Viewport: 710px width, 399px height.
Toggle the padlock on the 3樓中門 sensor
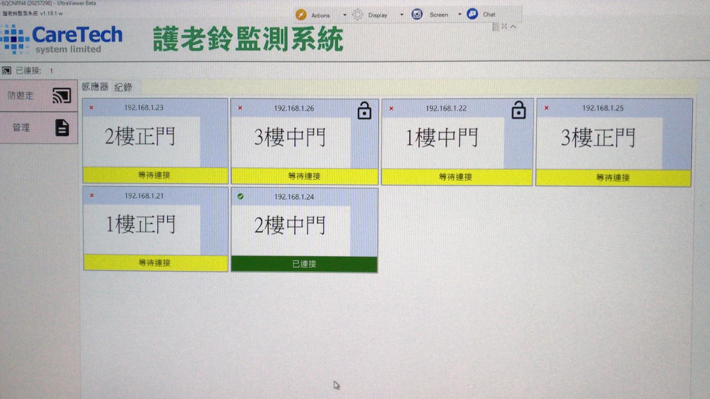click(x=364, y=111)
